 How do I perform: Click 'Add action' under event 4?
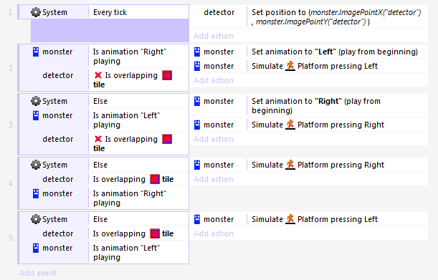click(x=214, y=179)
